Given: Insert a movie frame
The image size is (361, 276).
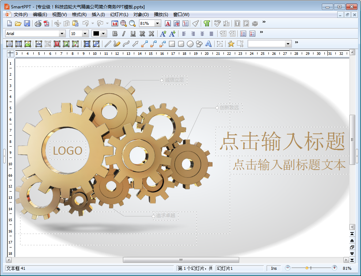Looking at the screenshot, I should tap(87, 44).
